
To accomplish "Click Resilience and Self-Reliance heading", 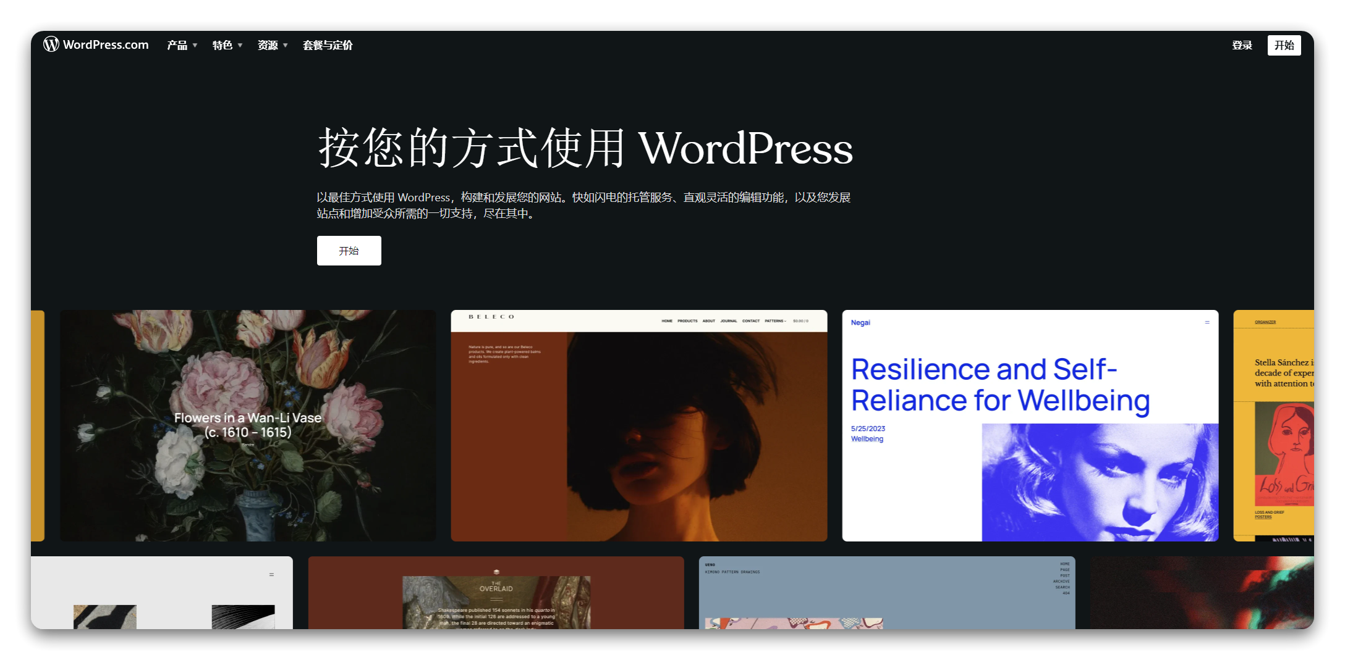I will [x=1000, y=385].
